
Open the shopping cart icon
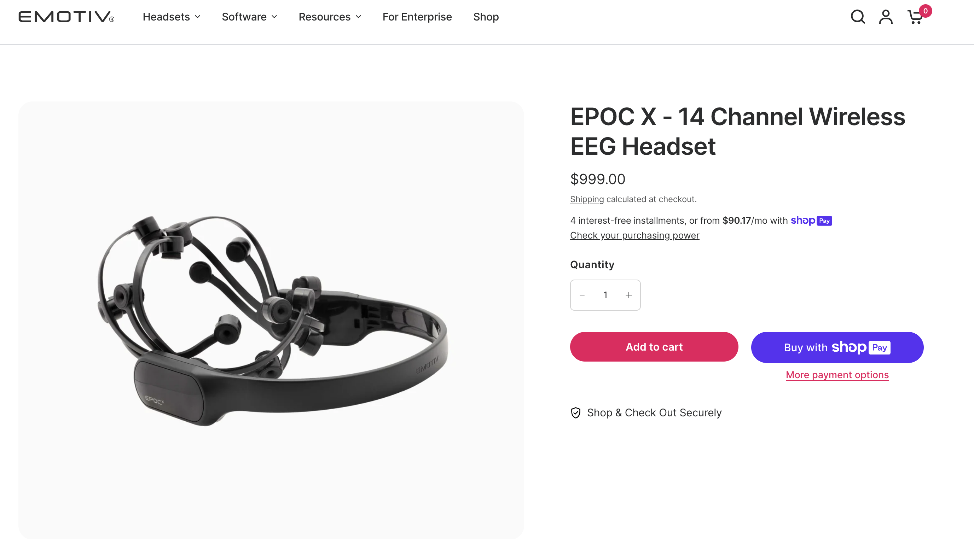[x=915, y=17]
